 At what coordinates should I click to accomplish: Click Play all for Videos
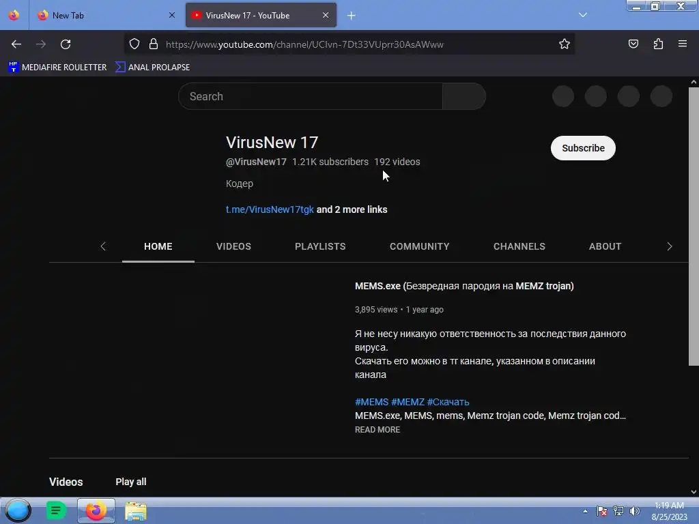131,482
